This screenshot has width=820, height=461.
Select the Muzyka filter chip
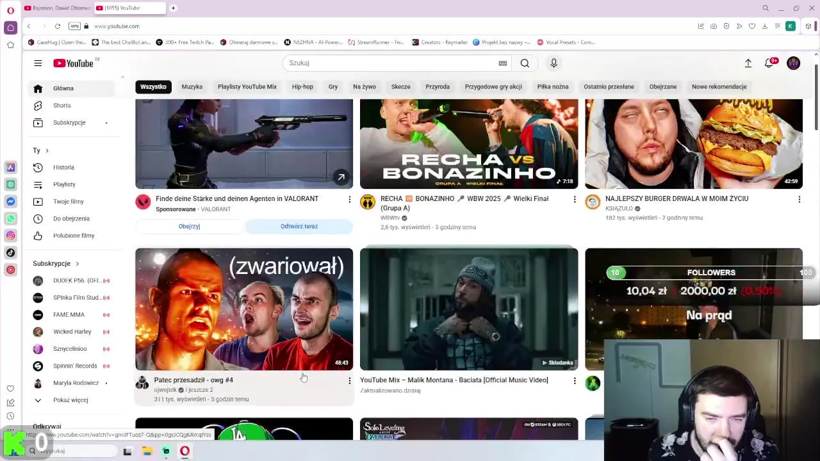(192, 86)
